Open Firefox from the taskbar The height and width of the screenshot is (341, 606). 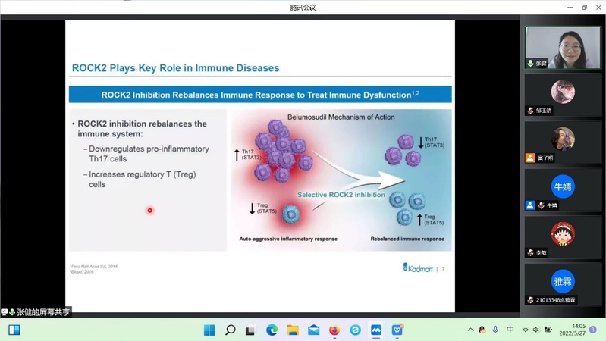pos(334,330)
